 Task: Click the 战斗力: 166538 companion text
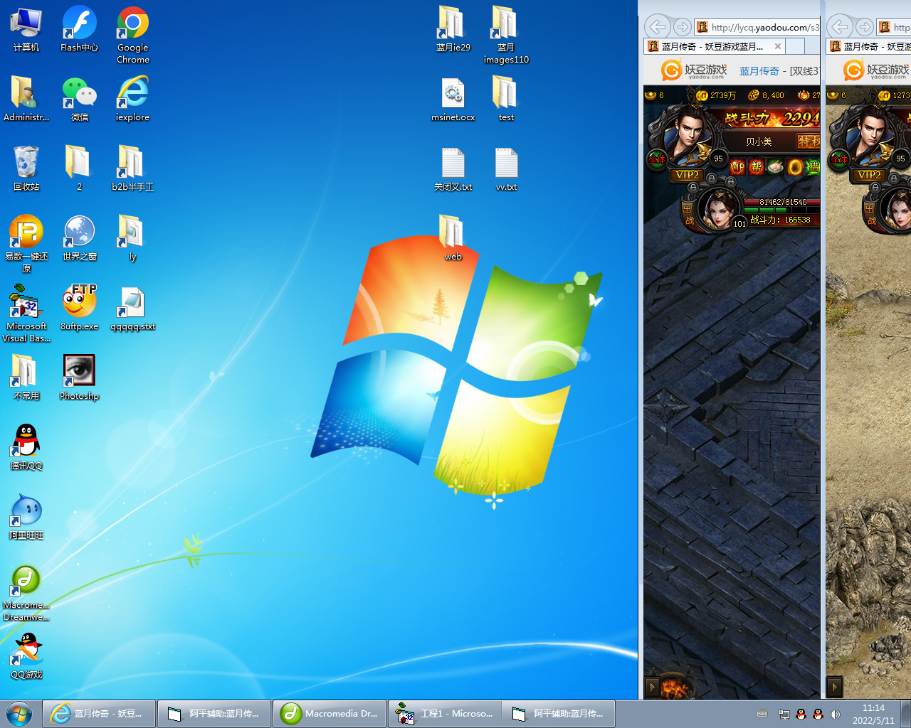pyautogui.click(x=780, y=220)
